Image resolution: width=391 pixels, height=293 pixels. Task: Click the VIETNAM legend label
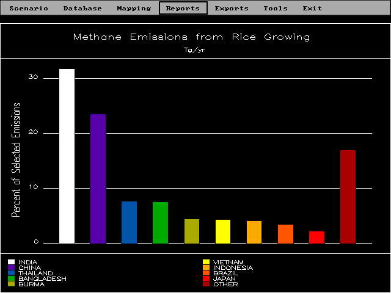coord(228,262)
